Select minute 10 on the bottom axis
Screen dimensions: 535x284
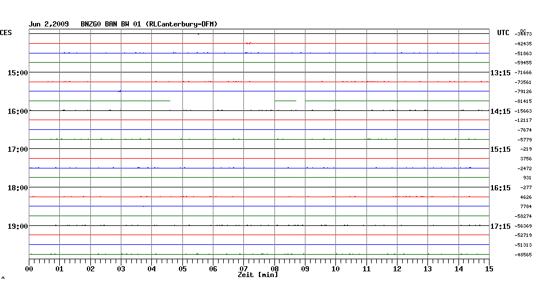point(335,268)
